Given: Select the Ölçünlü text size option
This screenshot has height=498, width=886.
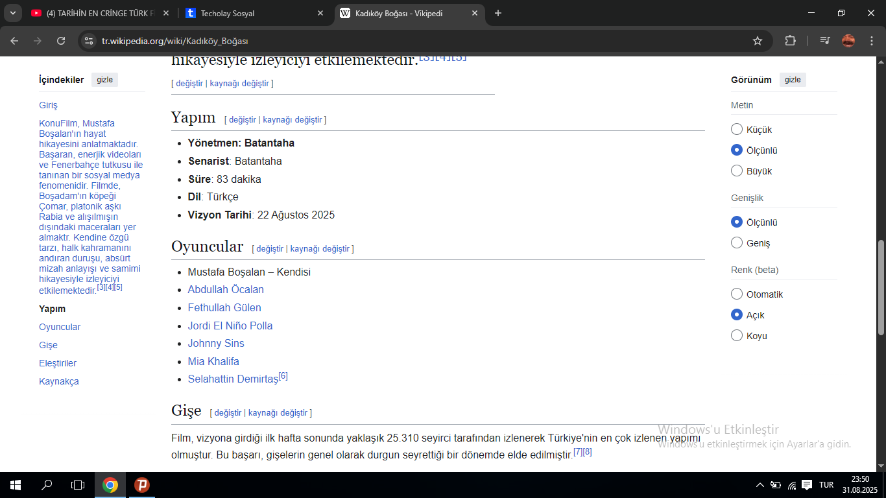Looking at the screenshot, I should click(737, 150).
